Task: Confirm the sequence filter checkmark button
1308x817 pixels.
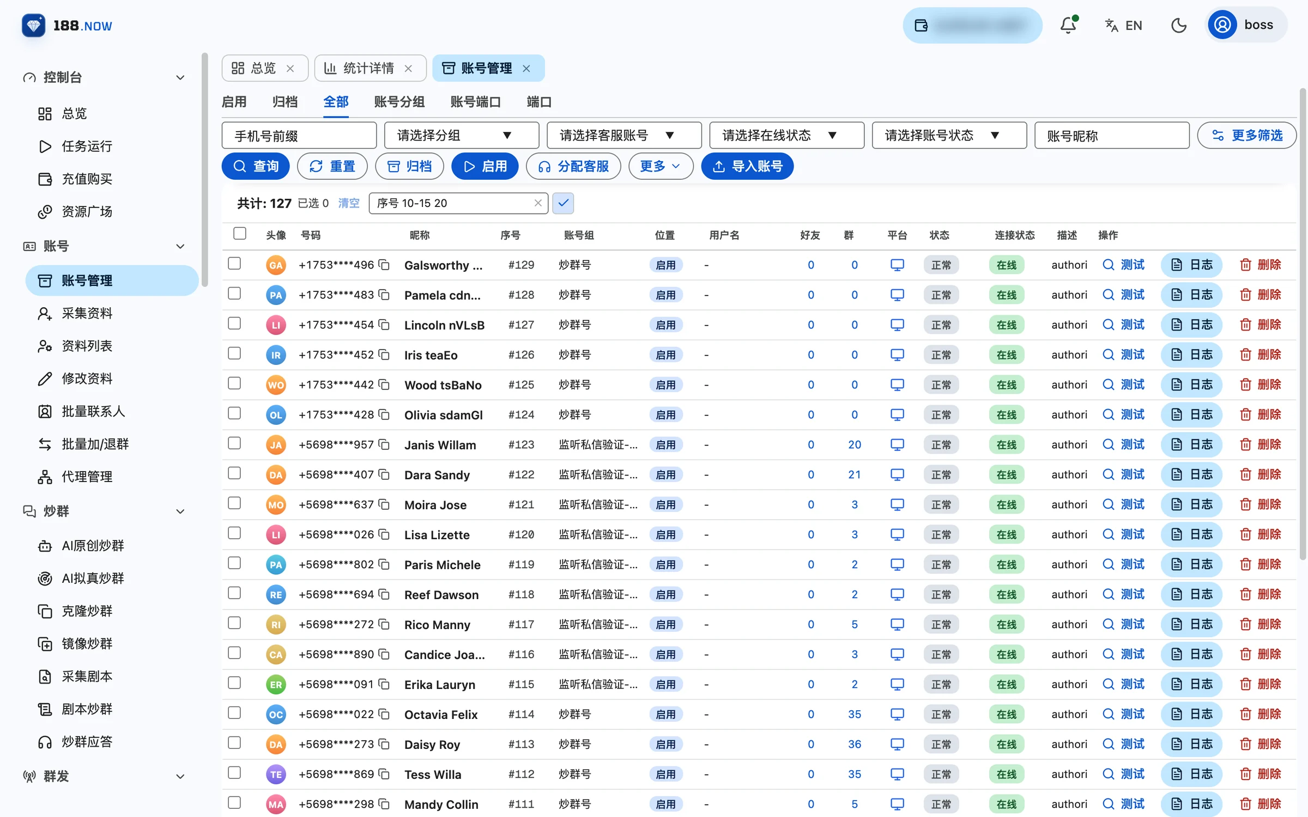Action: click(x=563, y=203)
